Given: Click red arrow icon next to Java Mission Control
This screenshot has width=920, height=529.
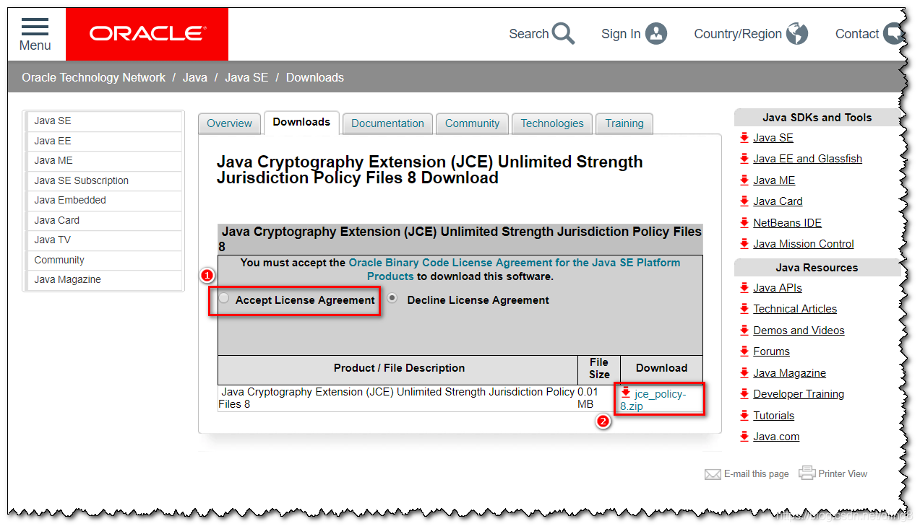Looking at the screenshot, I should pos(744,243).
